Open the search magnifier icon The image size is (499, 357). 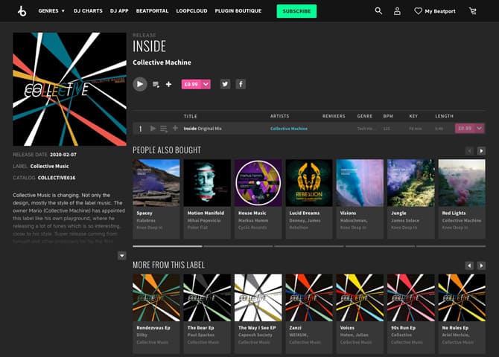378,11
